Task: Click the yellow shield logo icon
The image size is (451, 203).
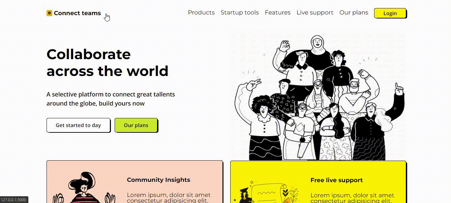Action: (49, 13)
